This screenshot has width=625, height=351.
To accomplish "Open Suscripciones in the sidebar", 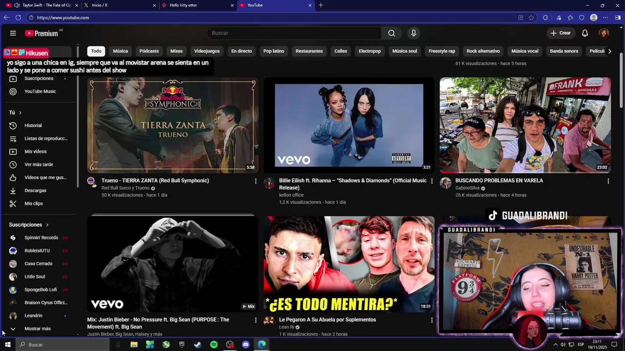I will (39, 78).
